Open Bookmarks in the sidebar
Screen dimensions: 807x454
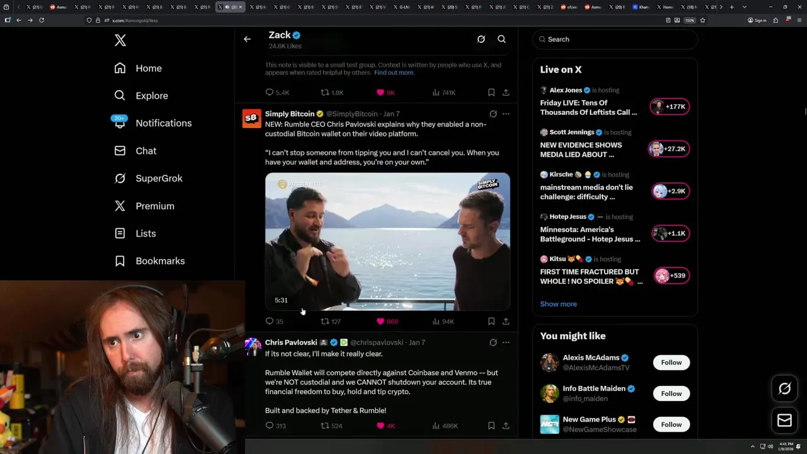click(149, 261)
